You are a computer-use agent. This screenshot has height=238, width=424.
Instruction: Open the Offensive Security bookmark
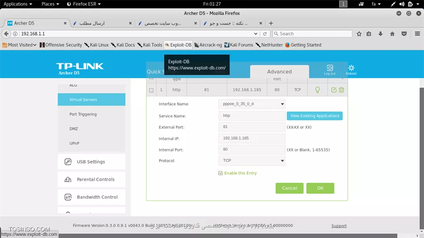coord(60,45)
